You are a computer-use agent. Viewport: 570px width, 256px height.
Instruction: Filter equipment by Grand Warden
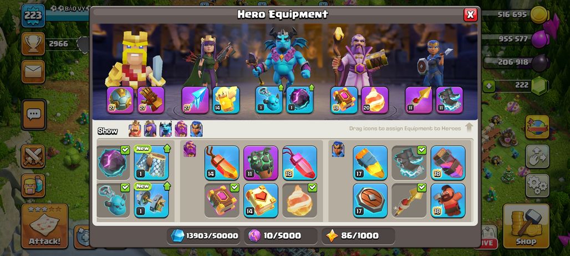tap(181, 129)
